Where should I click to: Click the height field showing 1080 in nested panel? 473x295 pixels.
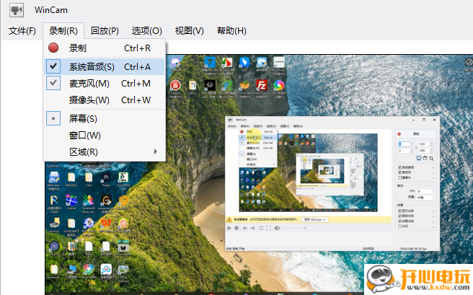[425, 150]
